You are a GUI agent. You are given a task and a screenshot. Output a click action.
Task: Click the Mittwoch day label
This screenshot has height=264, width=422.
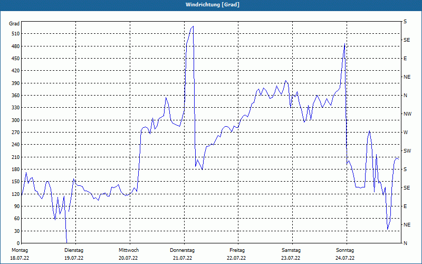(129, 250)
